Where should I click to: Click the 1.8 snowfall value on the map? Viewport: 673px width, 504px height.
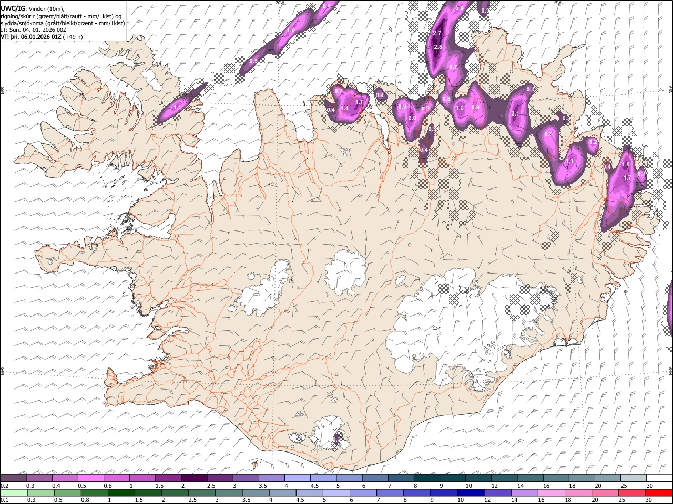point(626,165)
